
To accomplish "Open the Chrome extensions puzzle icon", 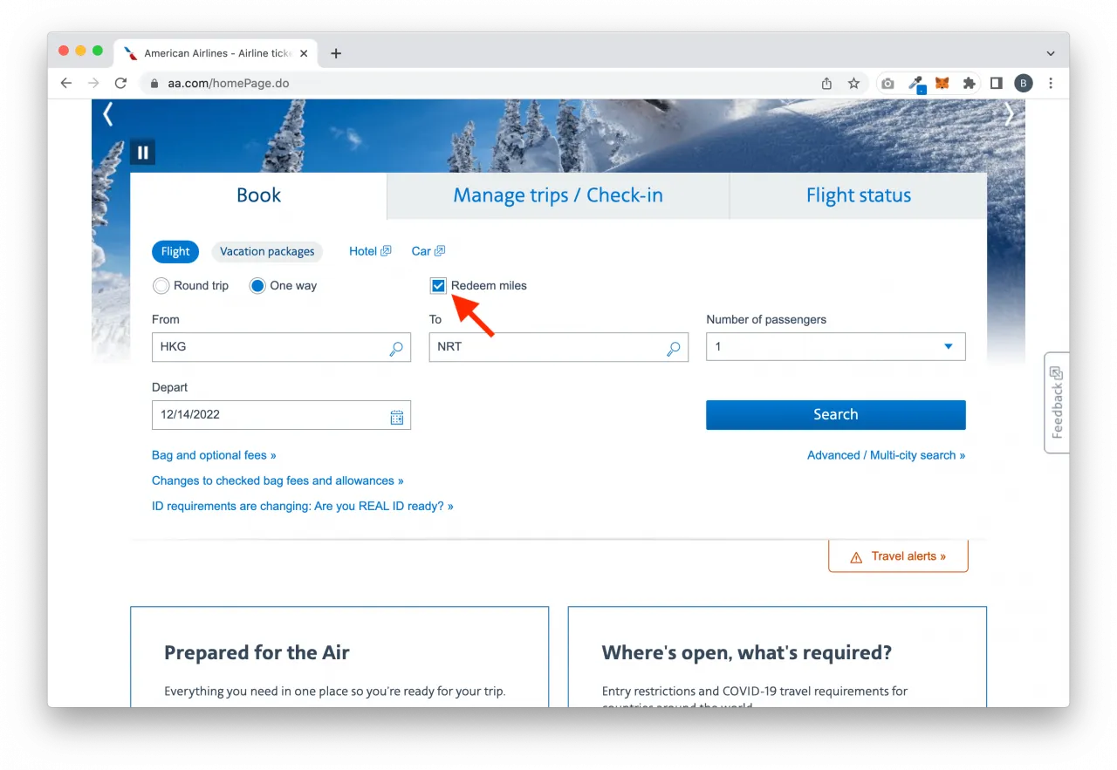I will coord(969,84).
